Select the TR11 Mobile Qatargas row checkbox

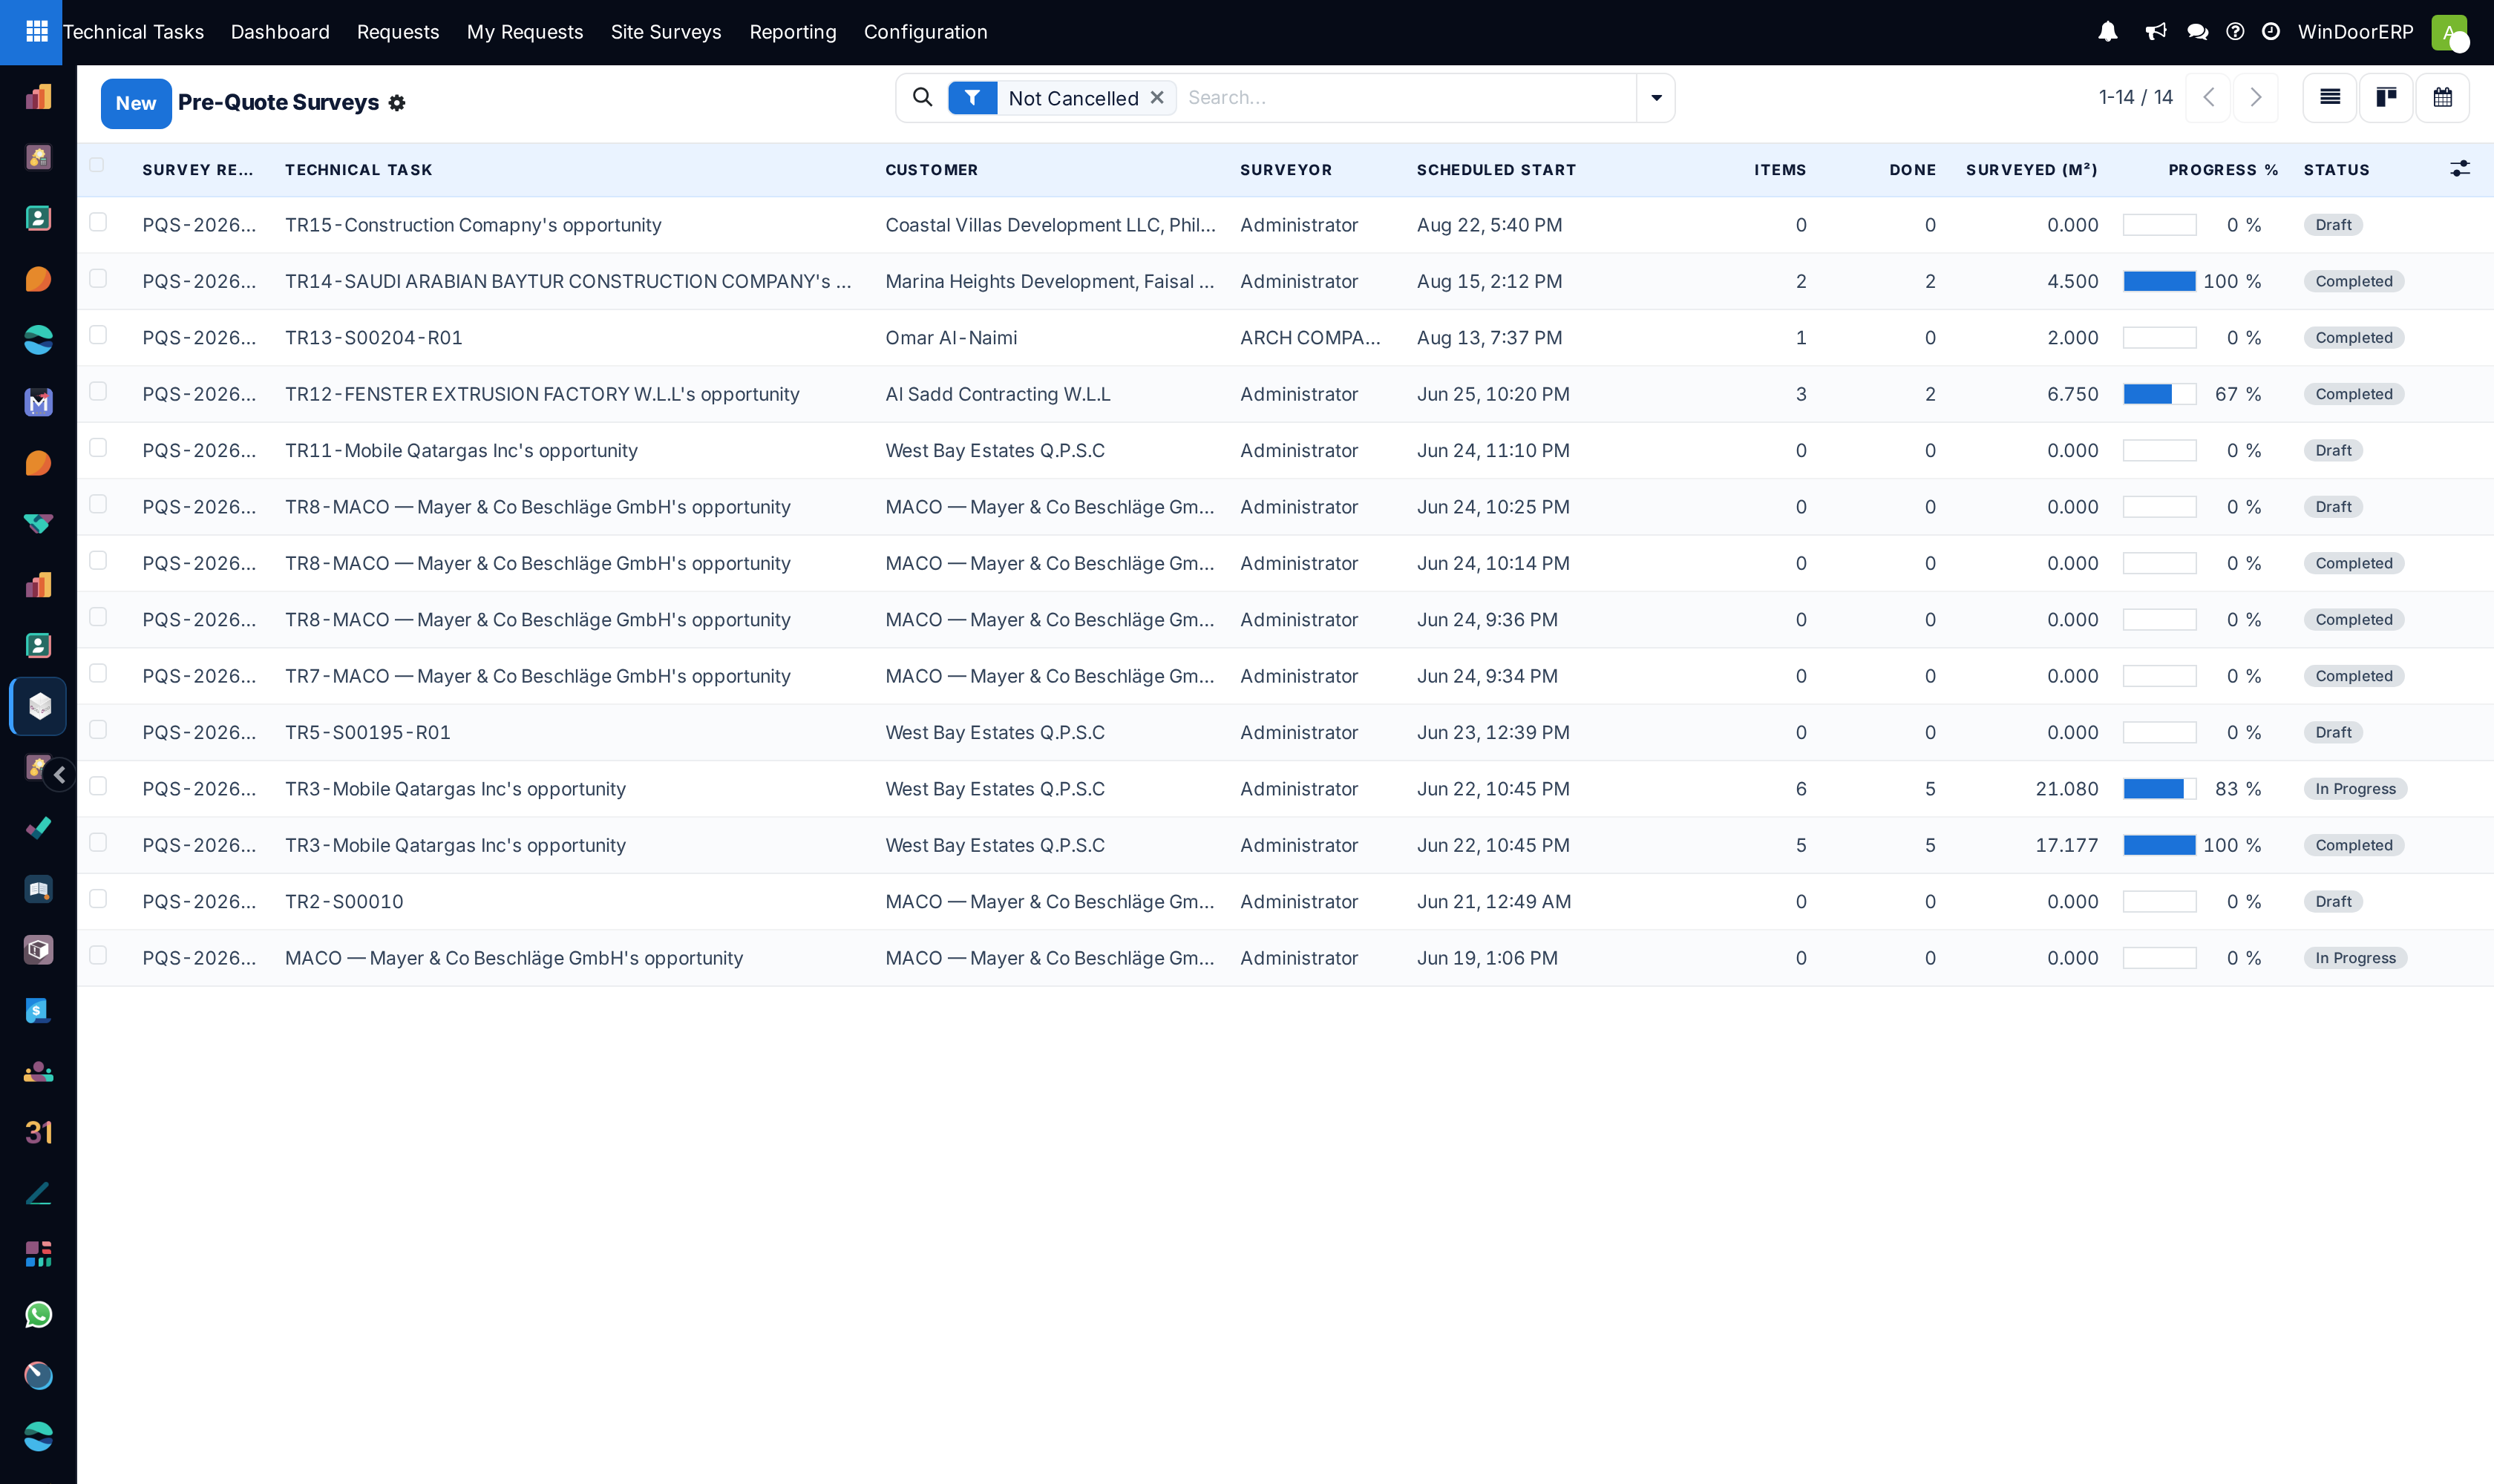tap(98, 447)
